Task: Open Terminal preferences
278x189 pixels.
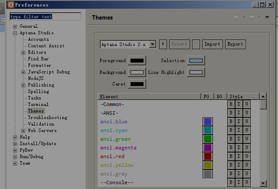Action: pyautogui.click(x=38, y=104)
